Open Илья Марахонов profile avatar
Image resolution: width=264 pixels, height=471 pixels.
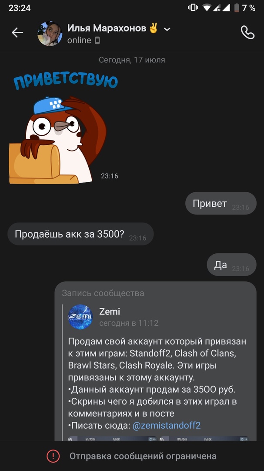click(x=50, y=33)
